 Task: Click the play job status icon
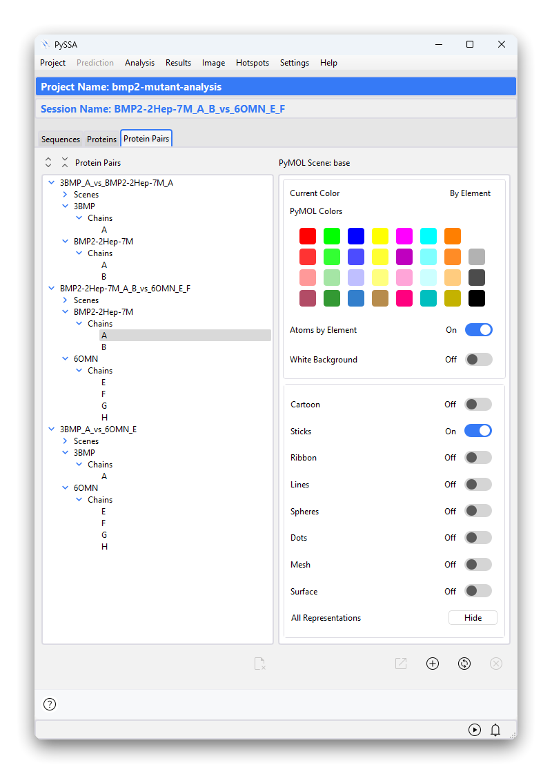[x=475, y=730]
